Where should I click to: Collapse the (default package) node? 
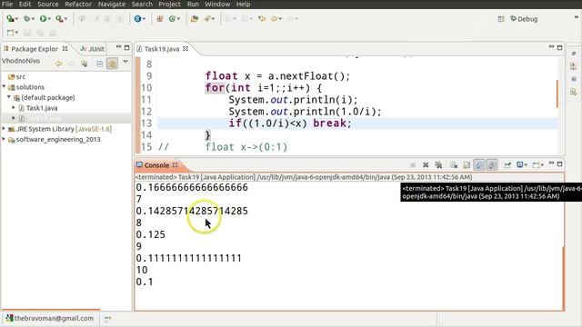9,97
